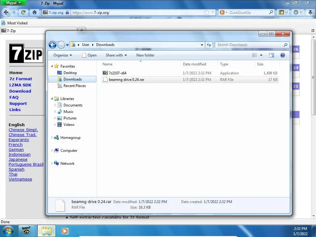Click the 7z Format link
Image resolution: width=316 pixels, height=237 pixels.
21,79
